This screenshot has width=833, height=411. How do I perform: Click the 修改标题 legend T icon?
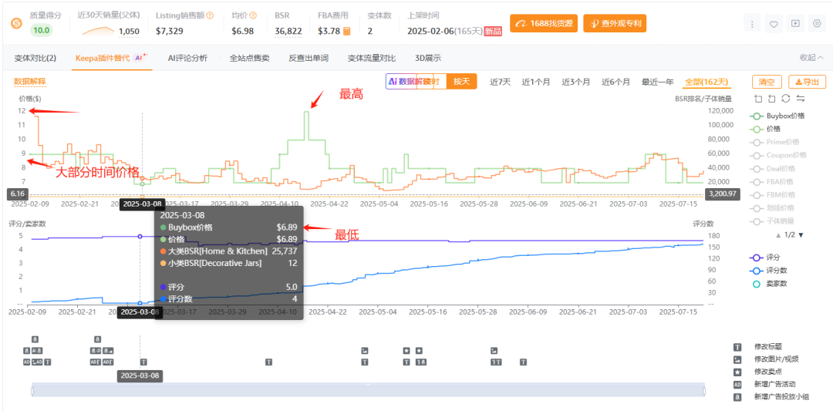click(x=737, y=347)
